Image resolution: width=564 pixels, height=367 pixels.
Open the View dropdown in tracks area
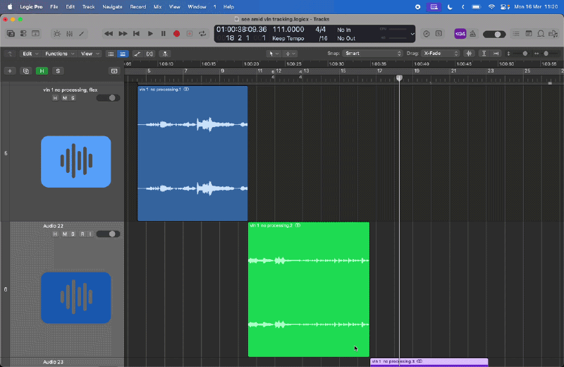(90, 54)
